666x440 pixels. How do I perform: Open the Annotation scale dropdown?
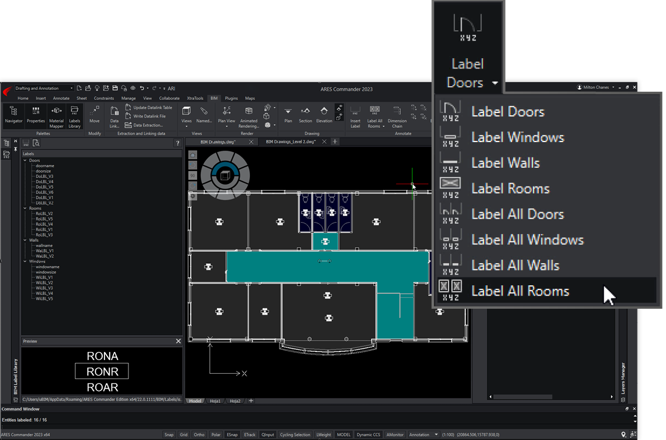pos(423,434)
